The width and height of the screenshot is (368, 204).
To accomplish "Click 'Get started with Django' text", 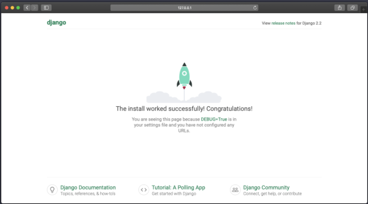I will (x=174, y=194).
